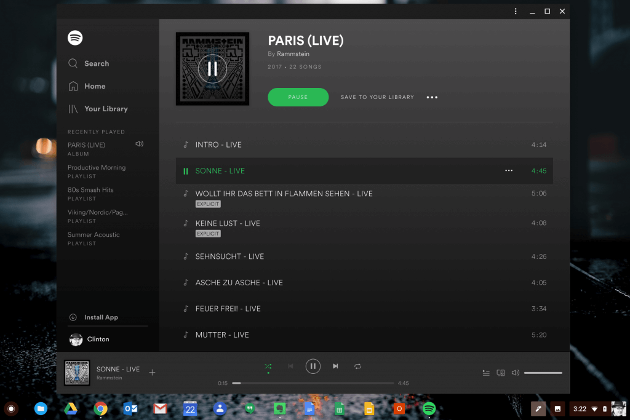Click Install App in sidebar
Screen dimensions: 630x420
[x=94, y=317]
